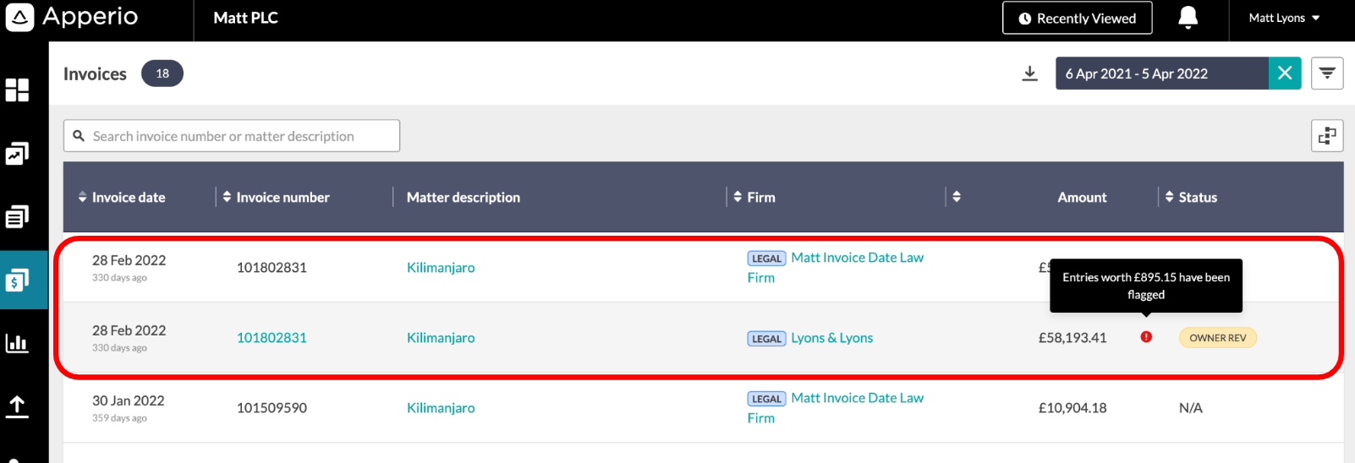Image resolution: width=1355 pixels, height=463 pixels.
Task: Open the upload sidebar icon
Action: click(x=17, y=406)
